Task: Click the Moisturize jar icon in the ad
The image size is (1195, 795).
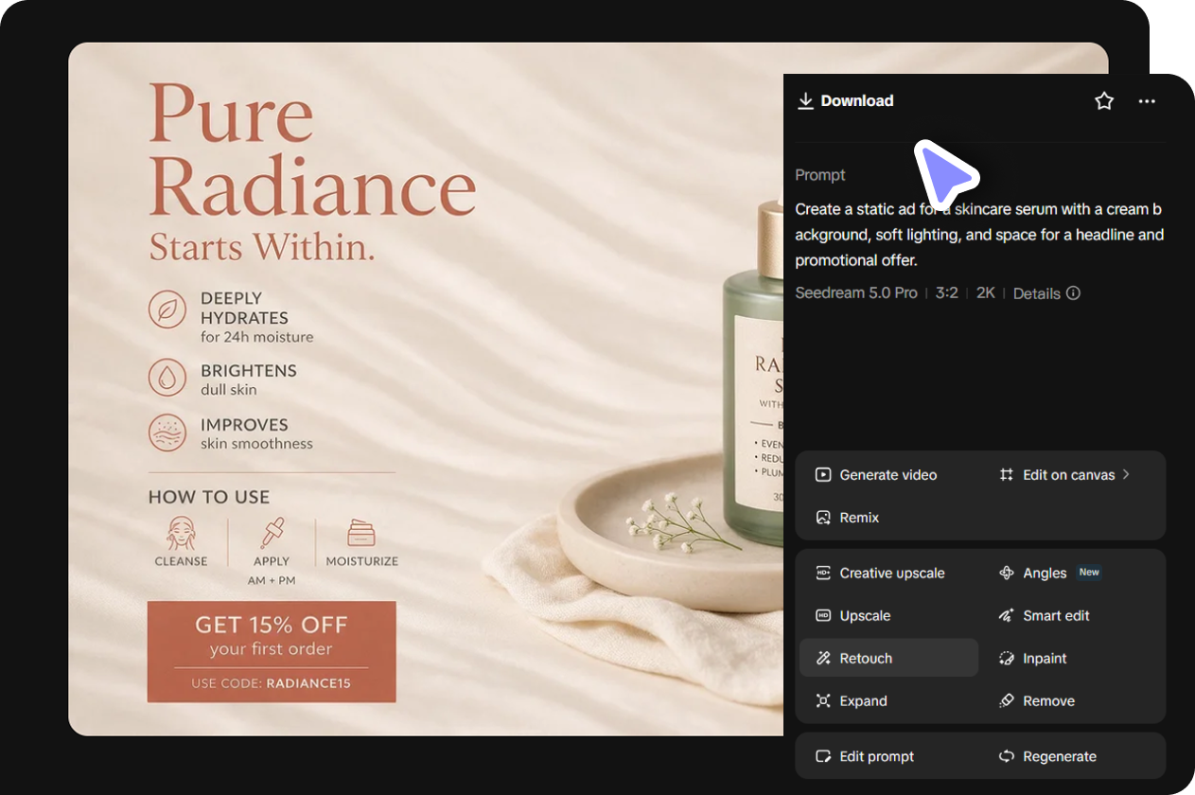Action: pyautogui.click(x=361, y=533)
